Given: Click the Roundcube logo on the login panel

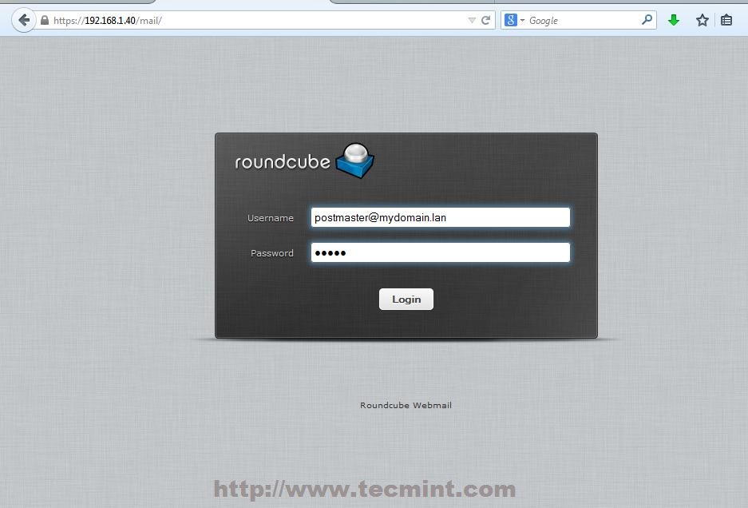Looking at the screenshot, I should coord(299,161).
